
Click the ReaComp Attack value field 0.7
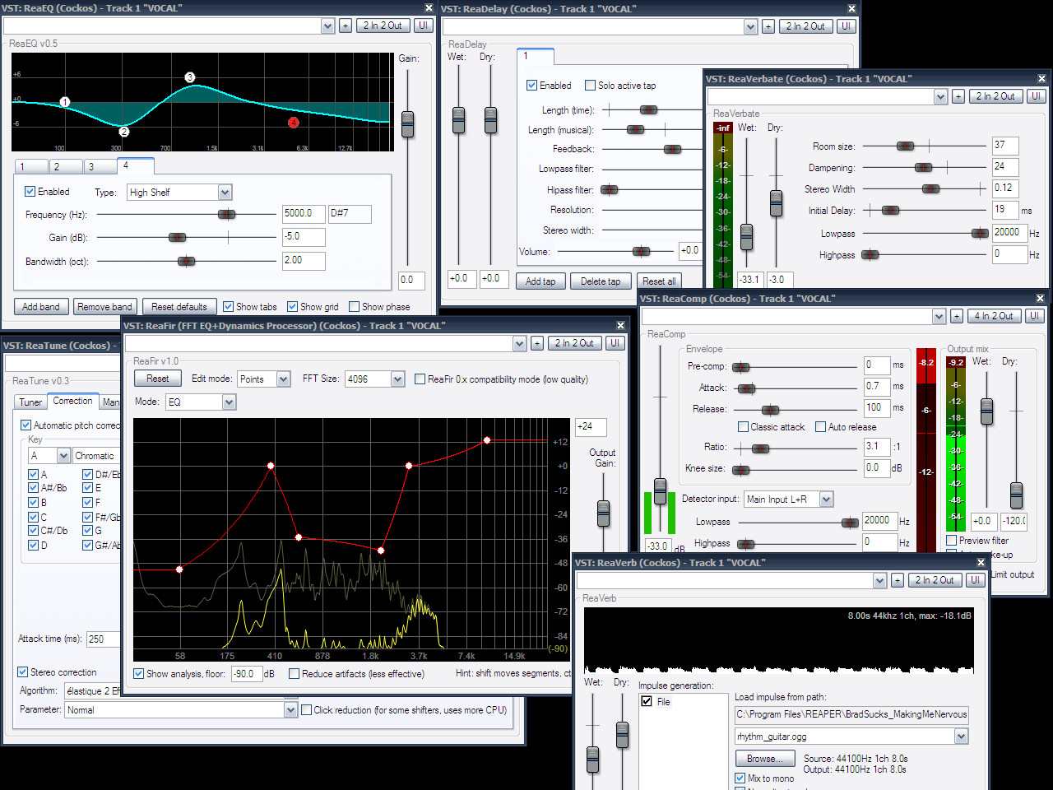coord(876,387)
